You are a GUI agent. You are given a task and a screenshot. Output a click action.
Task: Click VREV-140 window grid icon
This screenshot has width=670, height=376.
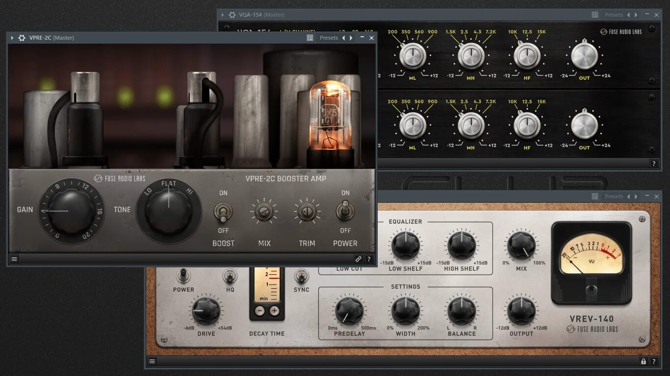595,196
